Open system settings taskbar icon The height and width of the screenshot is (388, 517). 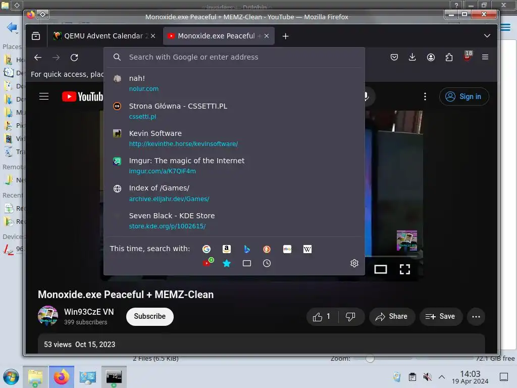(x=87, y=377)
